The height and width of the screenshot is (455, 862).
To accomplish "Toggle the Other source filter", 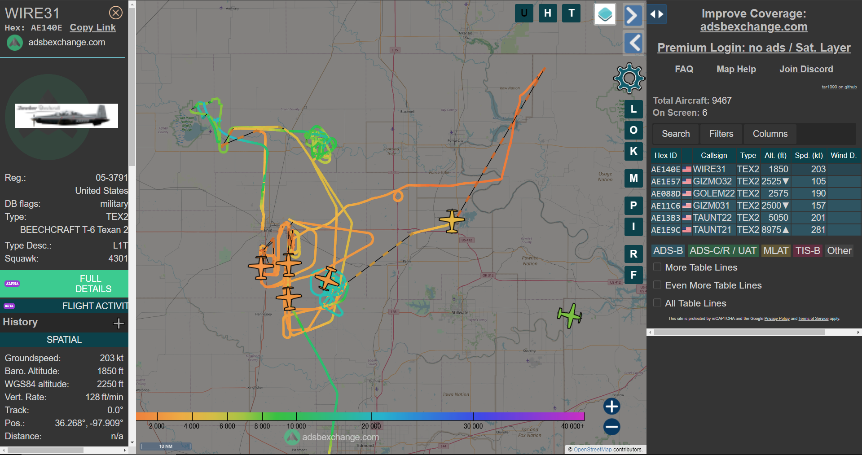I will tap(839, 251).
